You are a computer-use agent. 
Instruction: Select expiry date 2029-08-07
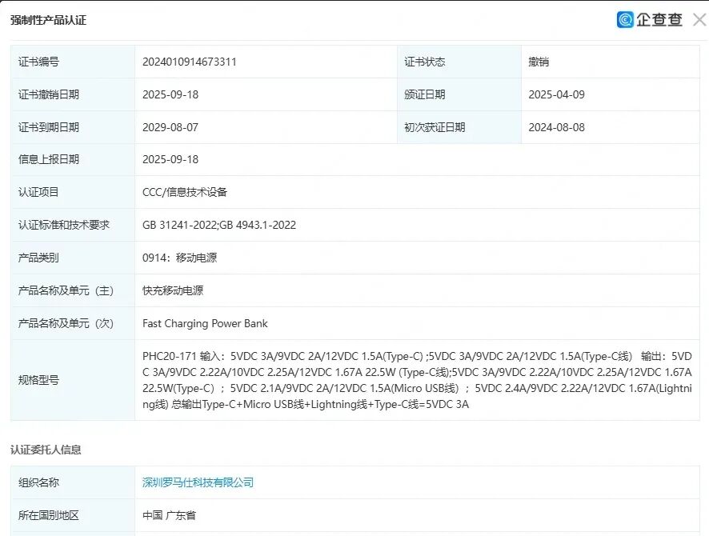[170, 127]
